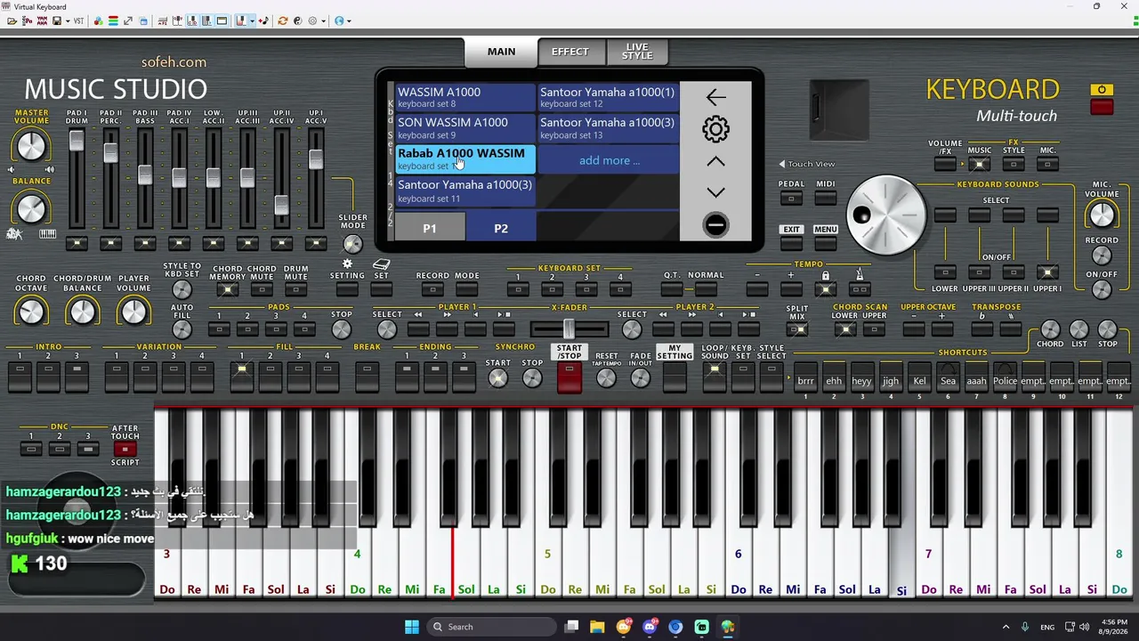Click the floppy disk save icon
This screenshot has width=1139, height=641.
click(x=57, y=20)
